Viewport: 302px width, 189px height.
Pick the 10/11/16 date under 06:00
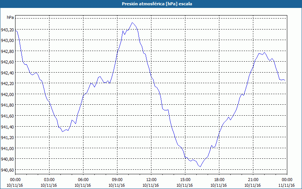click(x=83, y=185)
